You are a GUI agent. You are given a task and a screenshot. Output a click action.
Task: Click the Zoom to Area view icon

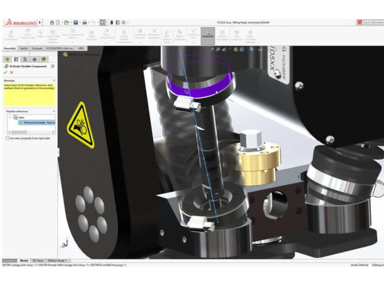(218, 50)
